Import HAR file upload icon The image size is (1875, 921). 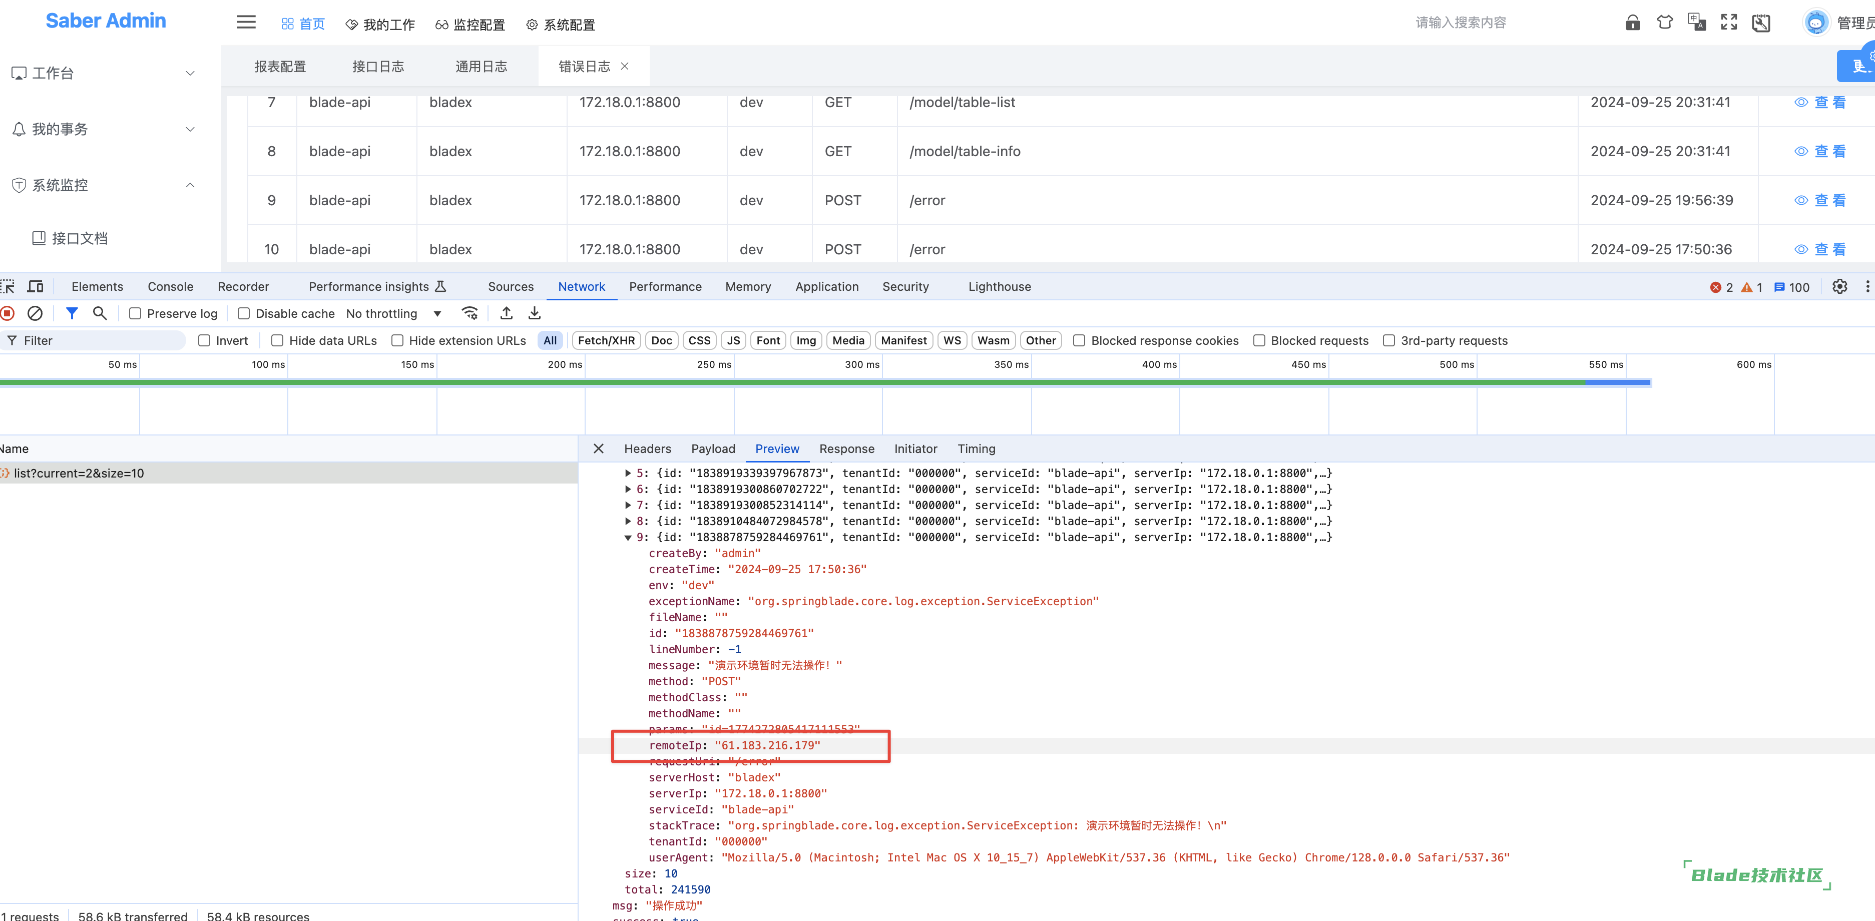coord(507,314)
